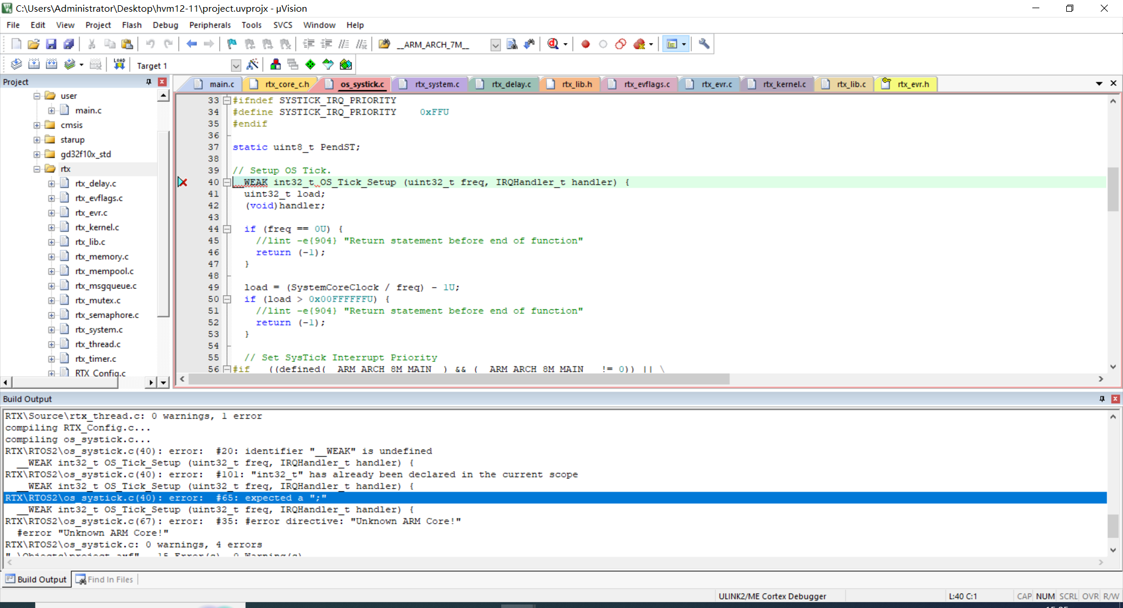Open the Peripherals menu

[210, 25]
